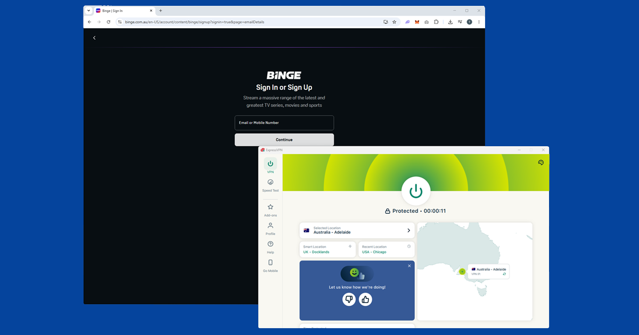
Task: Click the theme palette icon in ExpressVPN
Action: click(540, 163)
